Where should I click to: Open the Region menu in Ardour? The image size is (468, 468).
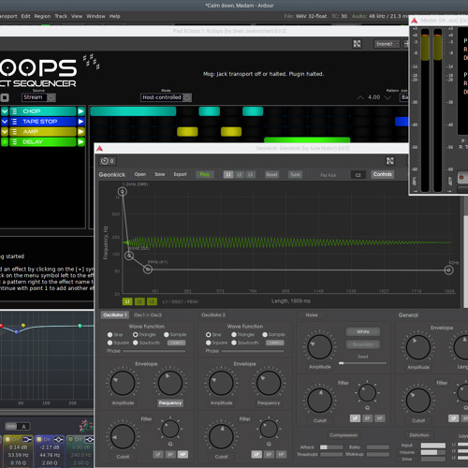click(x=42, y=16)
